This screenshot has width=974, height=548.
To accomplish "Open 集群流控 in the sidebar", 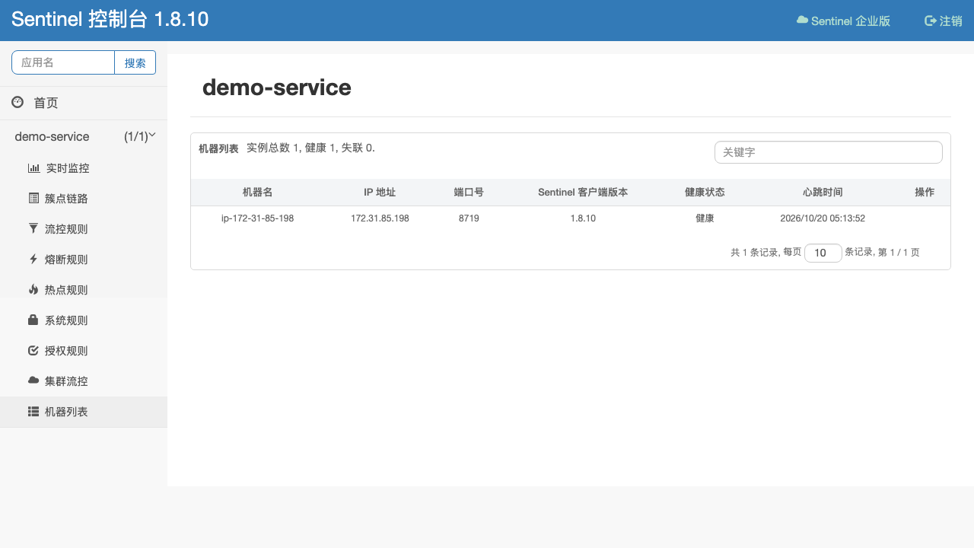I will point(84,381).
